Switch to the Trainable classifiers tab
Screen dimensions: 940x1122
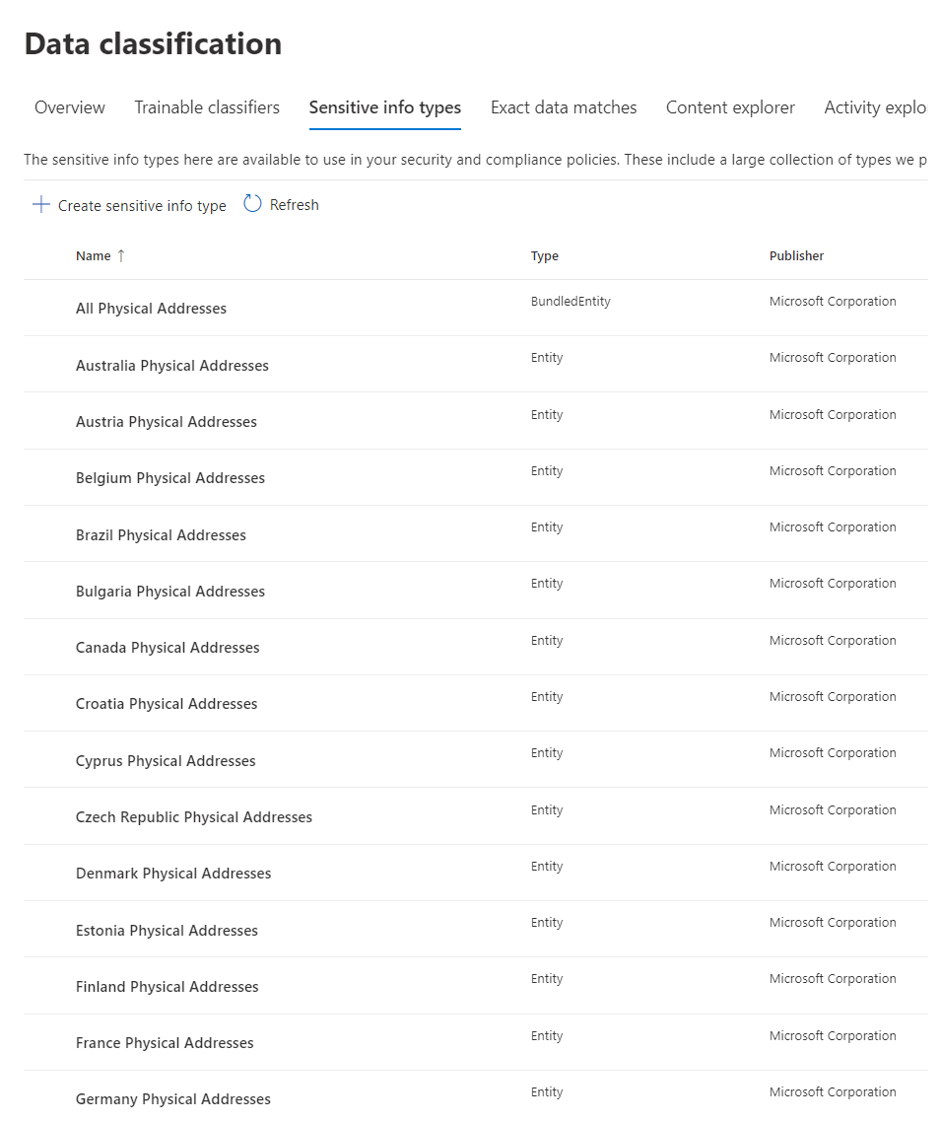[207, 107]
